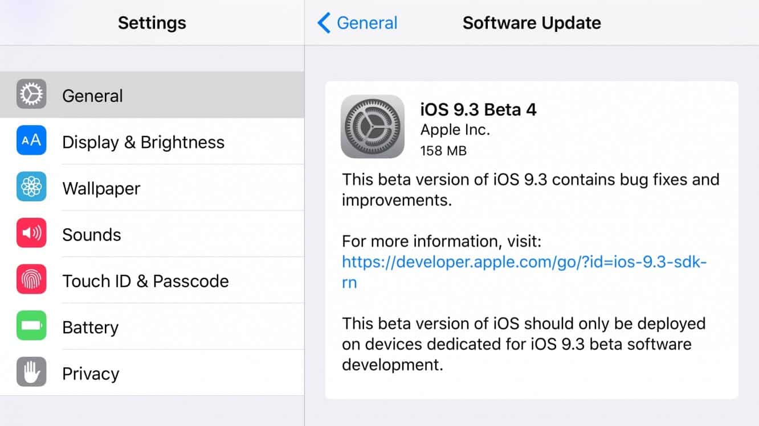759x426 pixels.
Task: Tap the iOS 9.3 Beta 4 title
Action: point(478,109)
